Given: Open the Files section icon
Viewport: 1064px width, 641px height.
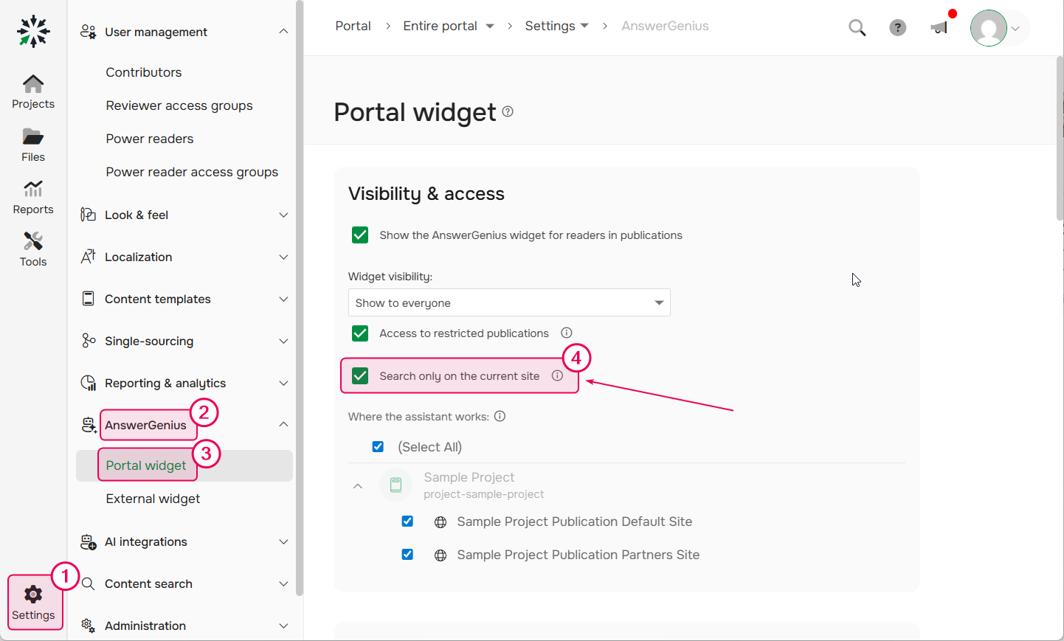Looking at the screenshot, I should pyautogui.click(x=33, y=136).
